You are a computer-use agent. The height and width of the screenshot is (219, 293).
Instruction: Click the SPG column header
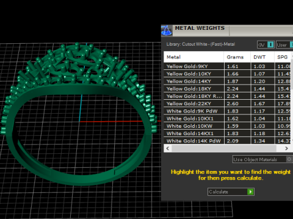tap(283, 57)
